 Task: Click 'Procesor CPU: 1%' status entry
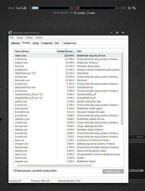pos(40,181)
